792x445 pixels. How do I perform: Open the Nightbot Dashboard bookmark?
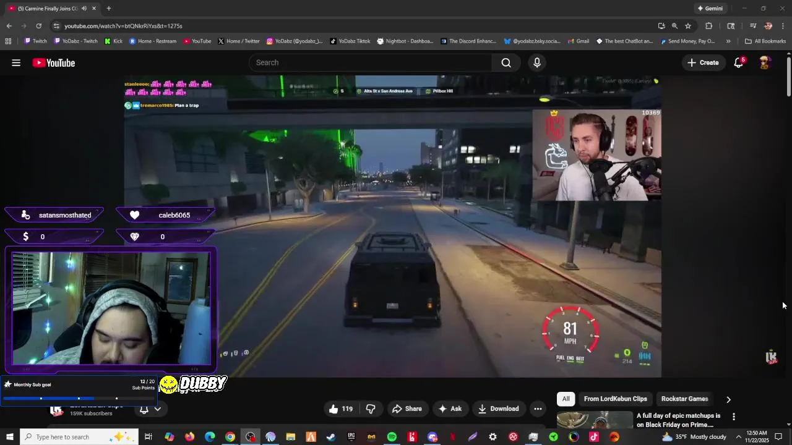(x=405, y=41)
